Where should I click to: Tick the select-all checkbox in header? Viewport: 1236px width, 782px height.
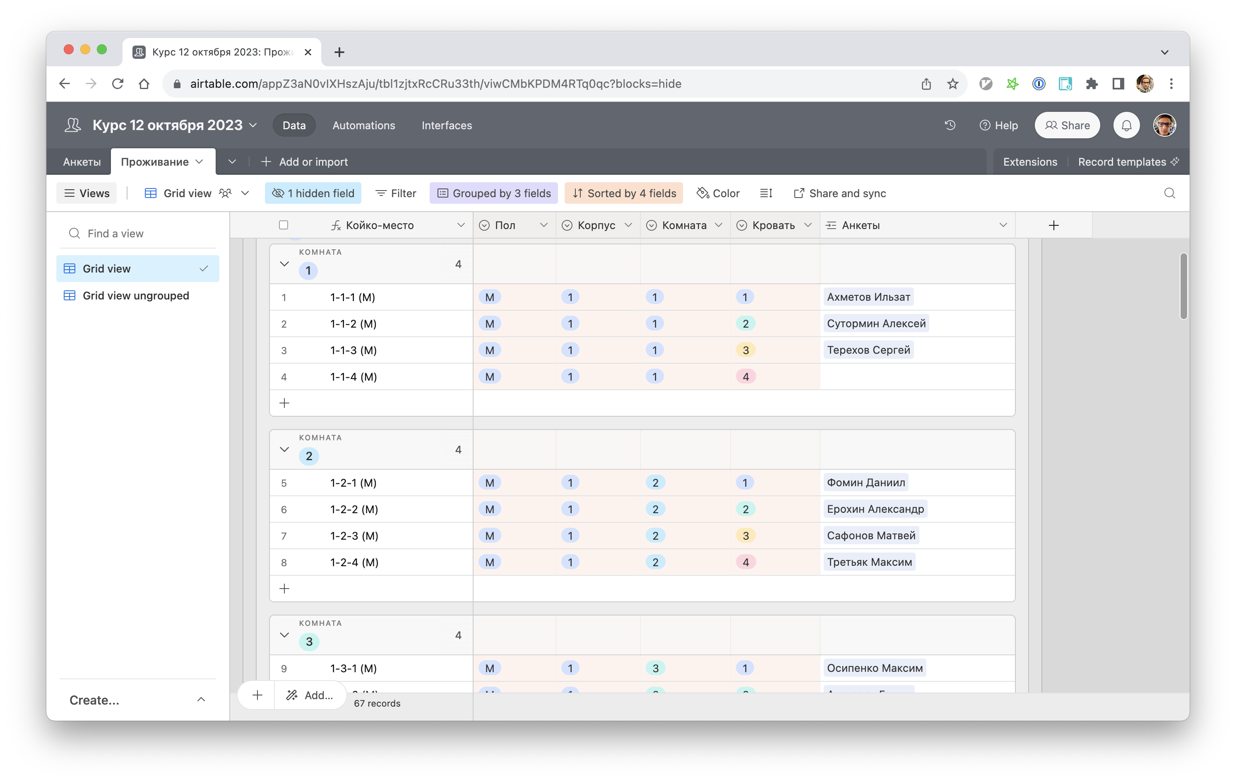tap(283, 225)
